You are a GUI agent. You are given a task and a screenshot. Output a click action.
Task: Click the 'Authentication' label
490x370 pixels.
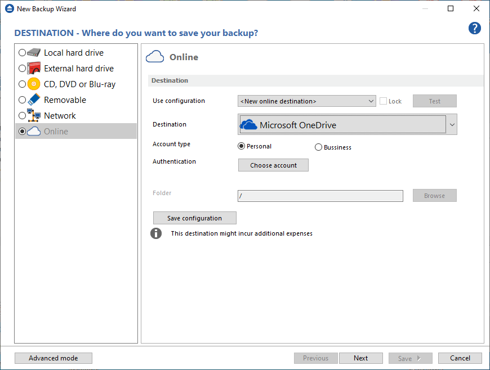pyautogui.click(x=174, y=161)
